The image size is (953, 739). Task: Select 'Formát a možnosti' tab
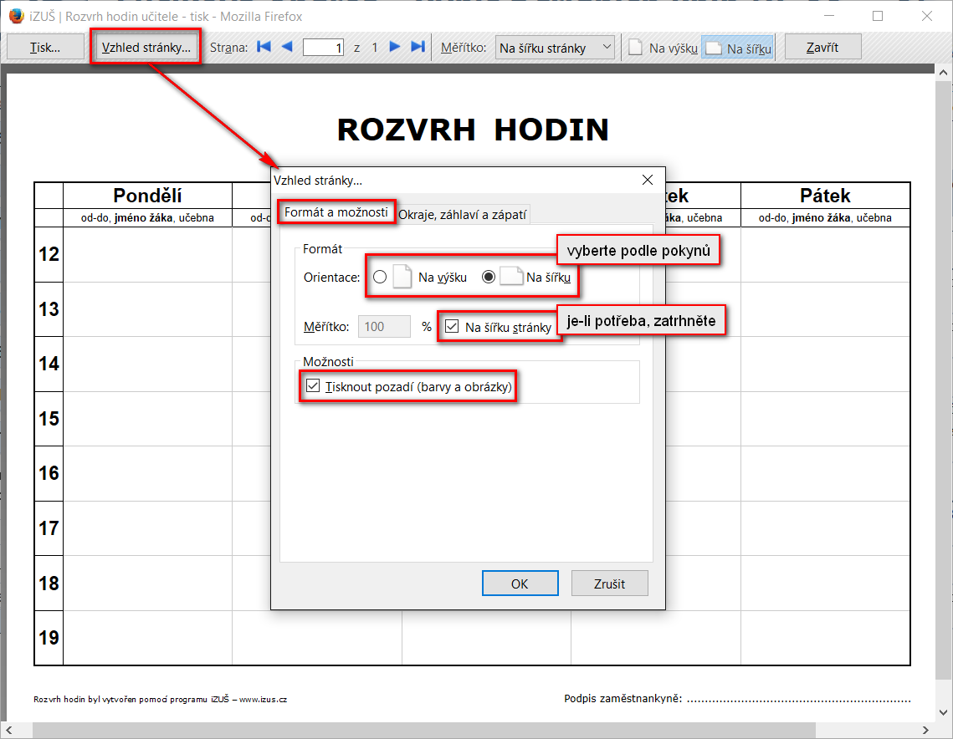[336, 212]
